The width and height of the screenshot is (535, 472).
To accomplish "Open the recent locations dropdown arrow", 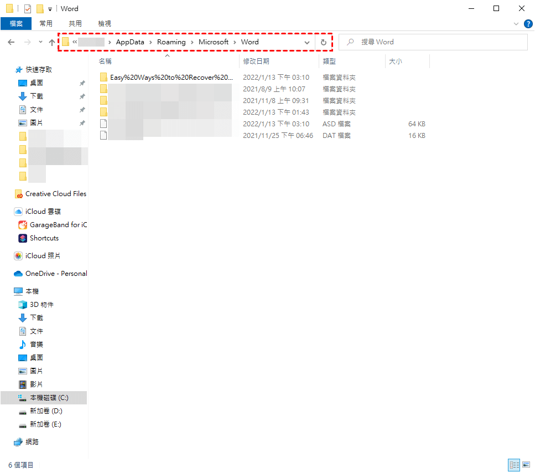I will pyautogui.click(x=40, y=42).
